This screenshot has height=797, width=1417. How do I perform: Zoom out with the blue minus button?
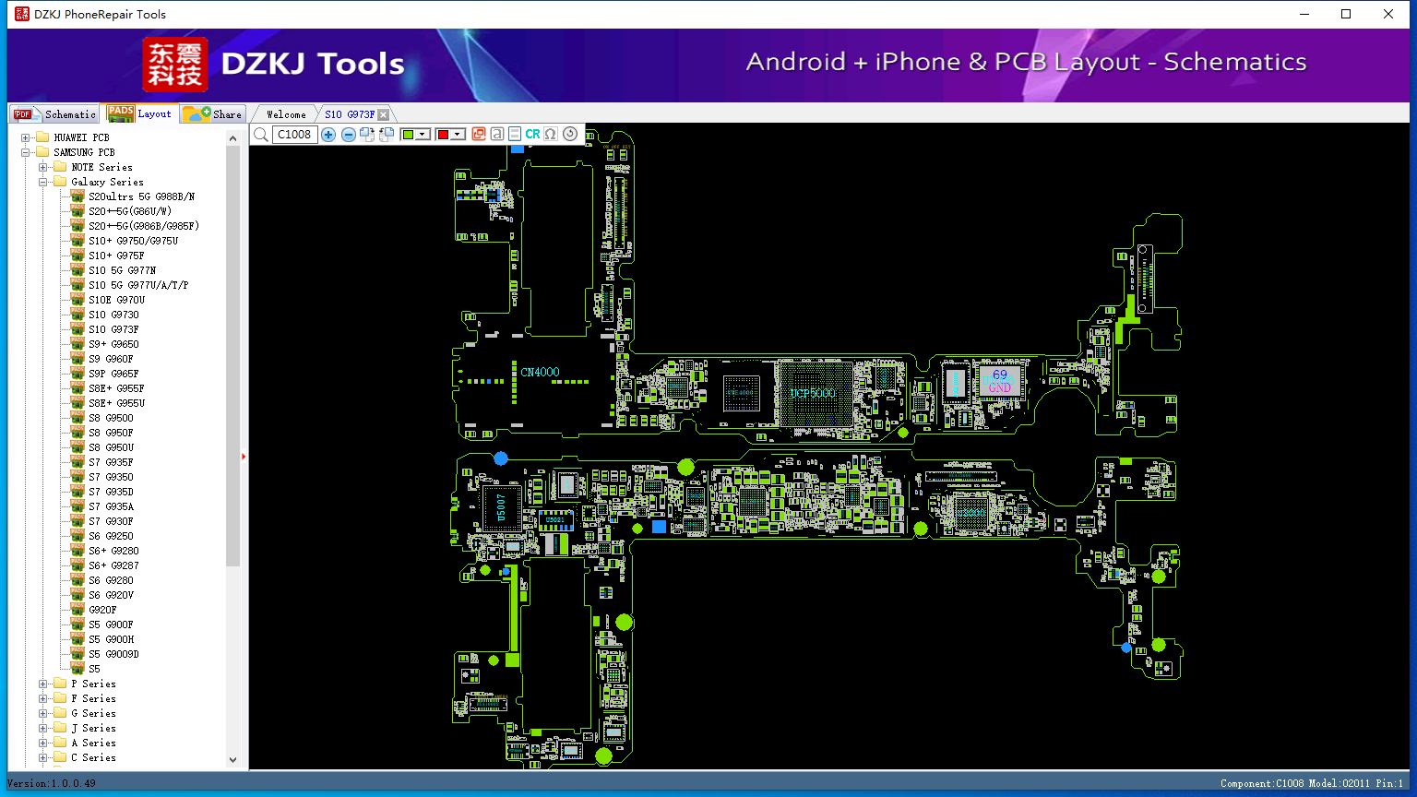[x=349, y=135]
